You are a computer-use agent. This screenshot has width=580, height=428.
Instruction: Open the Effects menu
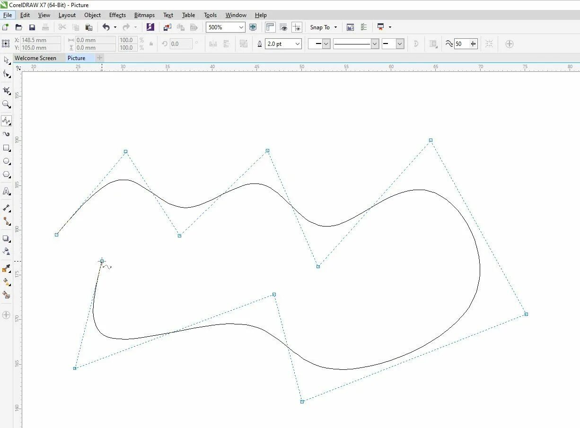117,15
